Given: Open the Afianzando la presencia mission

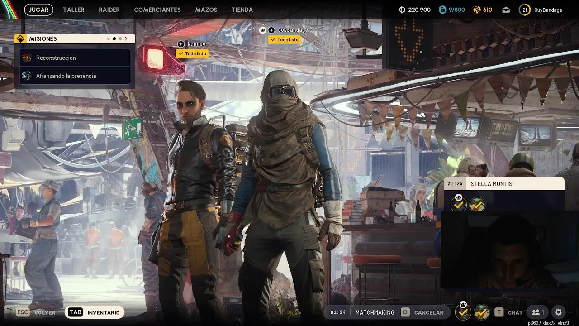Looking at the screenshot, I should click(x=75, y=76).
